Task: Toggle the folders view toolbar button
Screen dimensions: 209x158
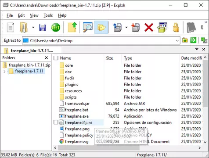Action: [x=101, y=27]
